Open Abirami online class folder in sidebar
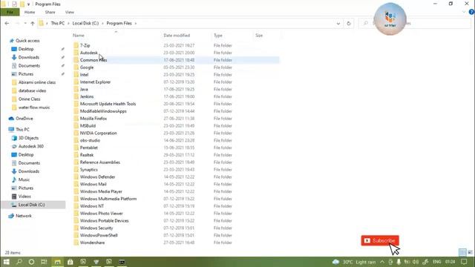475x267 pixels. click(x=37, y=82)
